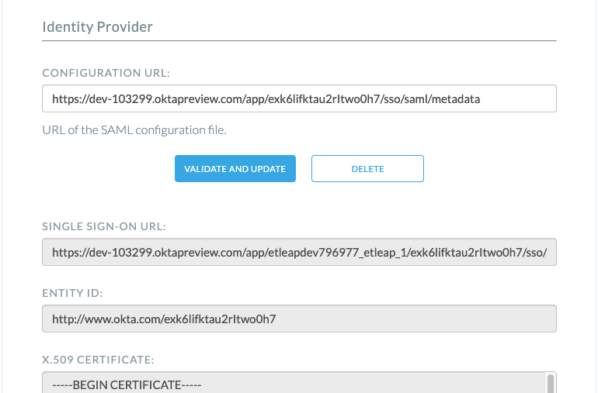Click the BEGIN CERTIFICATE text line

(x=127, y=385)
